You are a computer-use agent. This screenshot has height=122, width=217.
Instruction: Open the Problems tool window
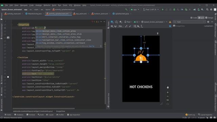click(x=19, y=115)
